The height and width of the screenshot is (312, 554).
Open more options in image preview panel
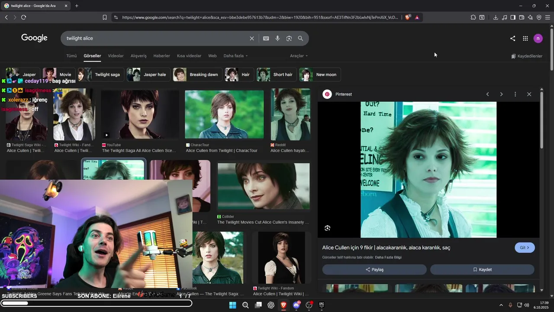point(515,94)
